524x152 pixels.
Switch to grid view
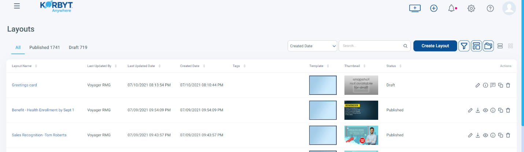click(511, 46)
